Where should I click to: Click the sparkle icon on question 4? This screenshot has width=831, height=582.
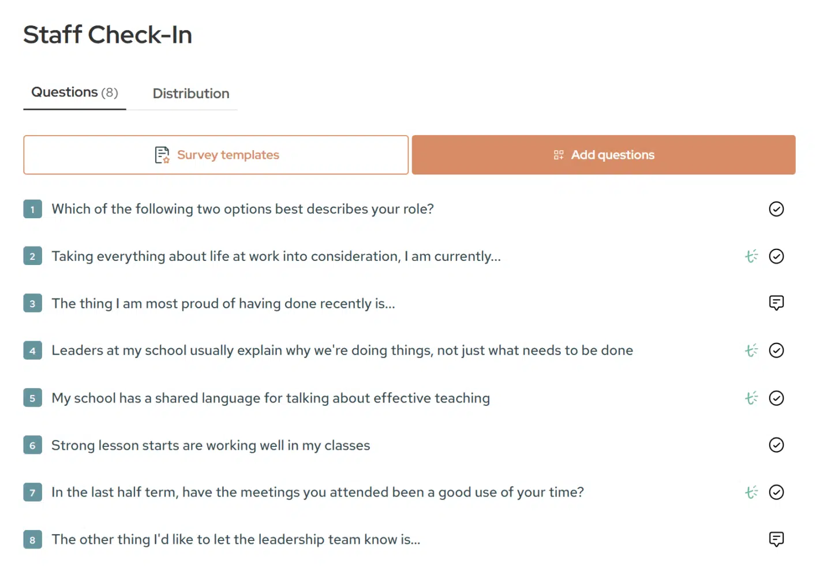pyautogui.click(x=751, y=350)
